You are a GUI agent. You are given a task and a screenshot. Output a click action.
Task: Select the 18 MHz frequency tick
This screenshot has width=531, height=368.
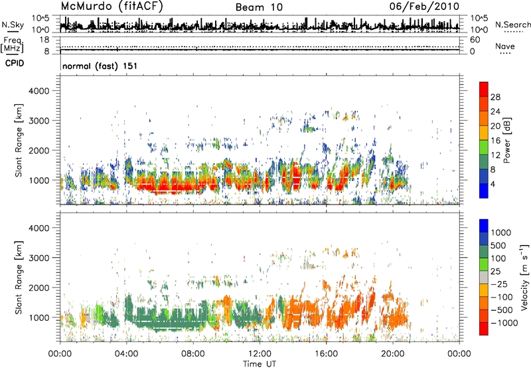(44, 40)
